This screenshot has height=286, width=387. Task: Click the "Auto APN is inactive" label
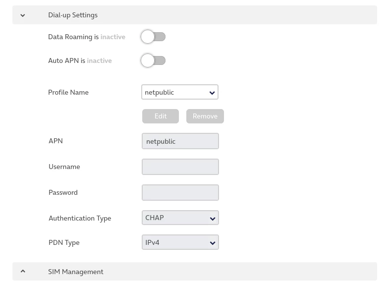tap(80, 60)
